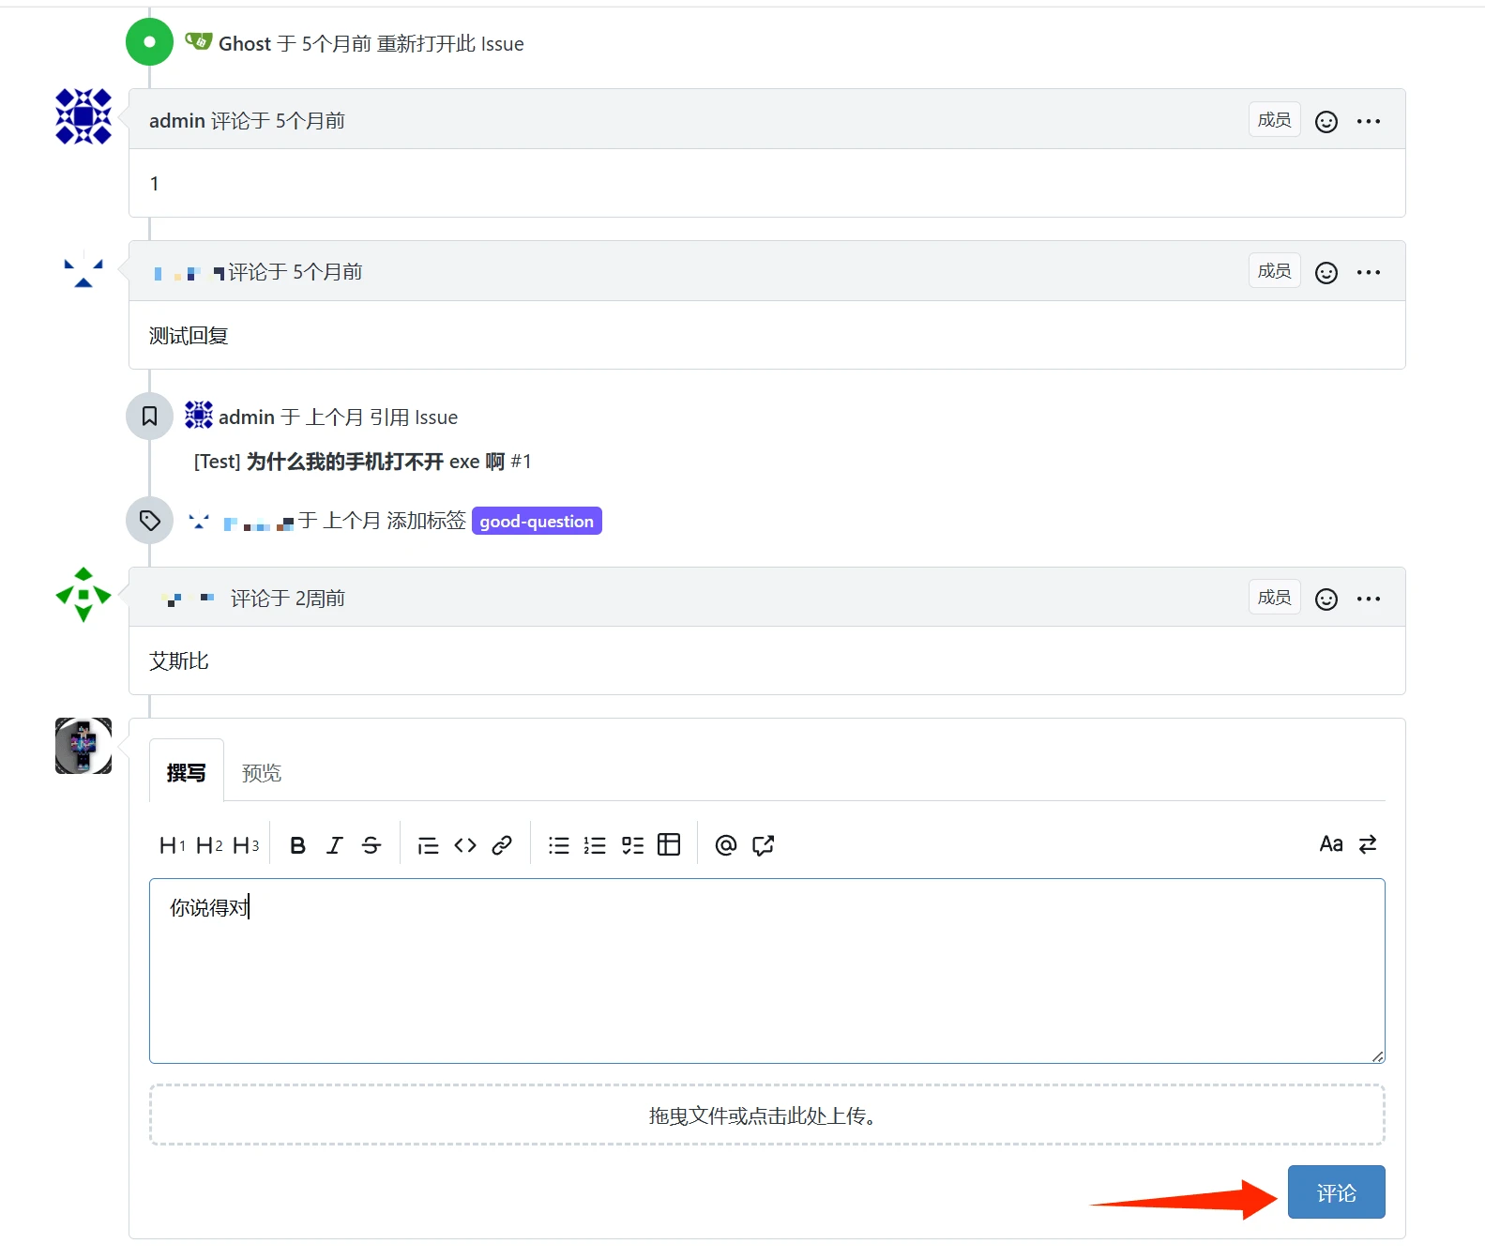The image size is (1485, 1259).
Task: Insert a hyperlink with chain icon
Action: click(x=502, y=845)
